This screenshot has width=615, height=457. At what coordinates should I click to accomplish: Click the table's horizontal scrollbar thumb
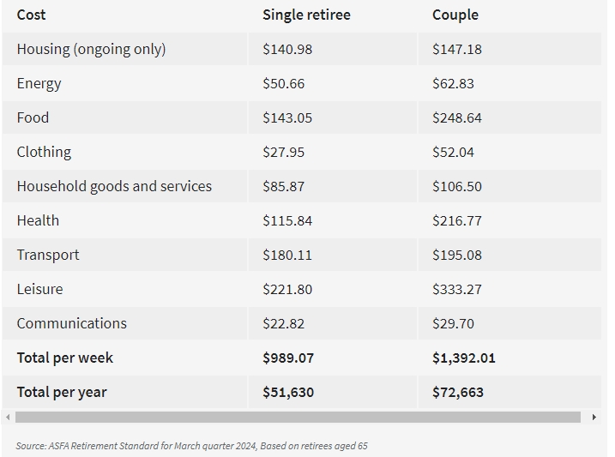click(x=298, y=418)
